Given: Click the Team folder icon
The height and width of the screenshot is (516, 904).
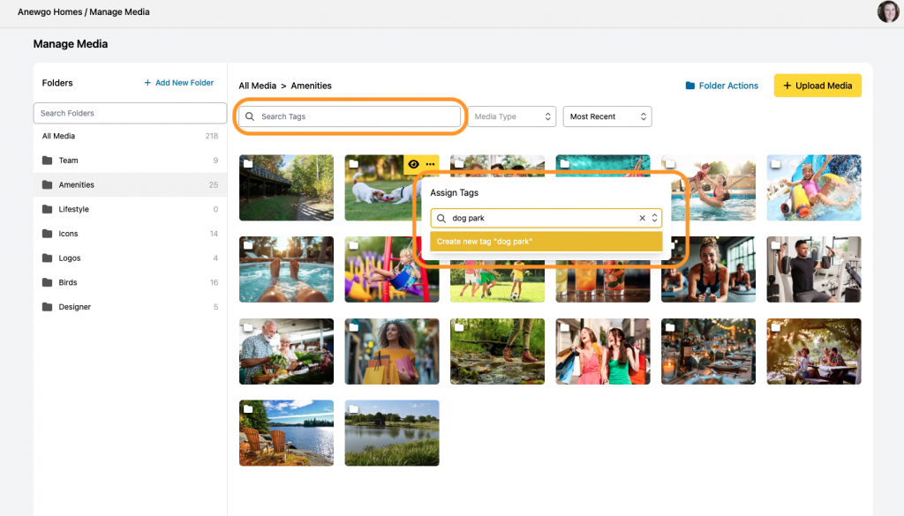Looking at the screenshot, I should click(x=48, y=161).
